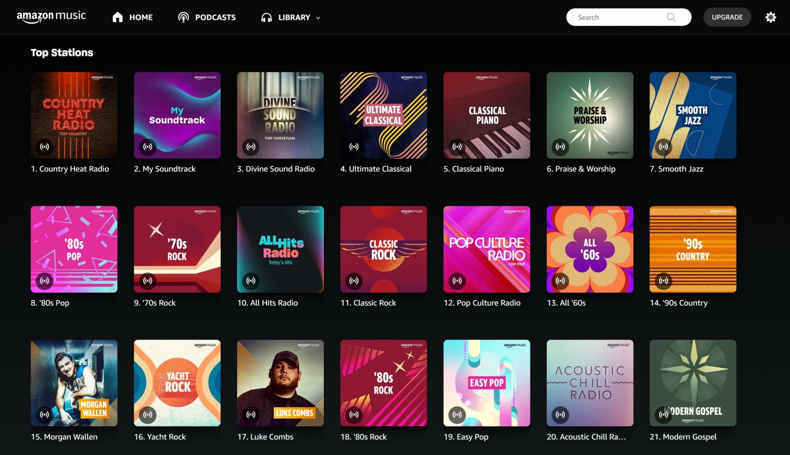Start station icon on Smooth Jazz

(x=664, y=147)
